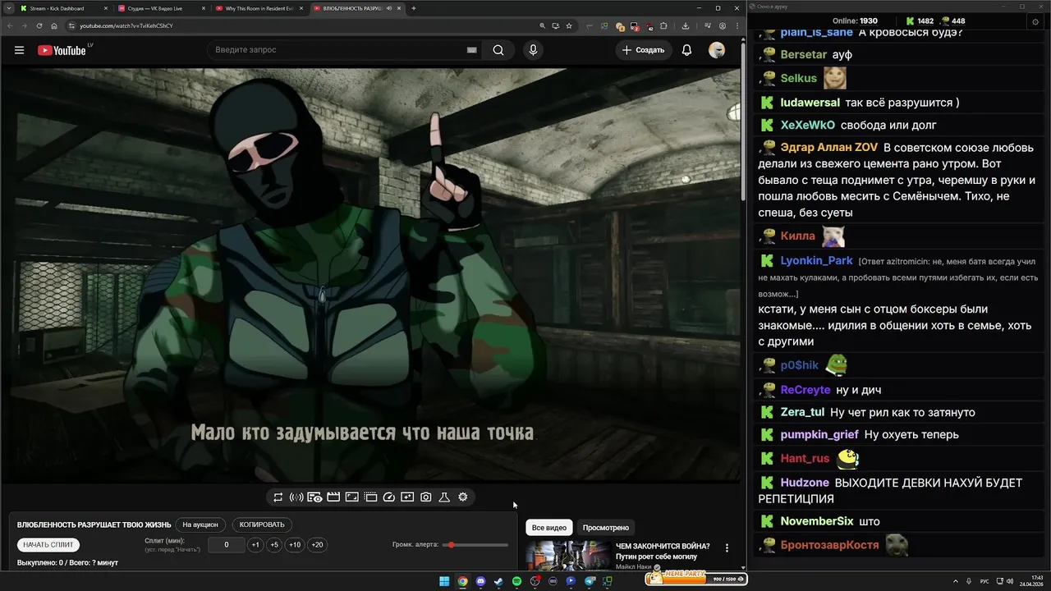Viewport: 1051px width, 591px height.
Task: Open settings gear in chat window header
Action: (1035, 21)
